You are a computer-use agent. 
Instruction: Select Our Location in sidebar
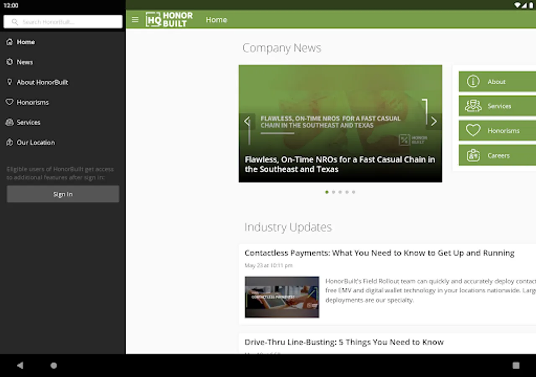[x=63, y=142]
